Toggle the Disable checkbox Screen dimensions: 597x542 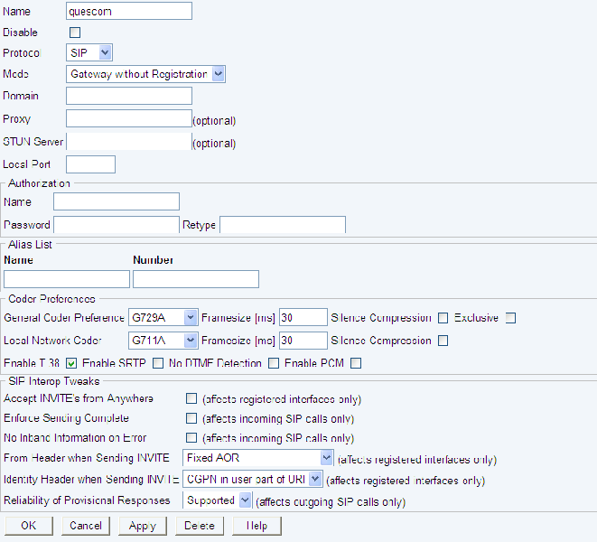(x=75, y=33)
